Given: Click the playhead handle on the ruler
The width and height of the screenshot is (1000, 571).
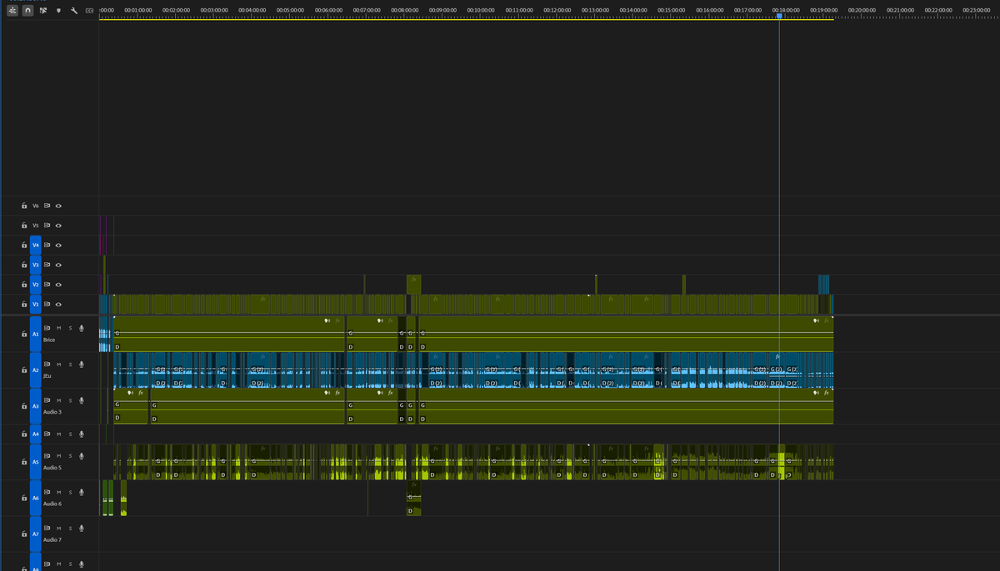Looking at the screenshot, I should 779,15.
